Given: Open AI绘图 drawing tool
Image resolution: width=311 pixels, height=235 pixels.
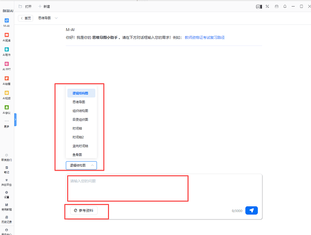Looking at the screenshot, I should coord(7,80).
